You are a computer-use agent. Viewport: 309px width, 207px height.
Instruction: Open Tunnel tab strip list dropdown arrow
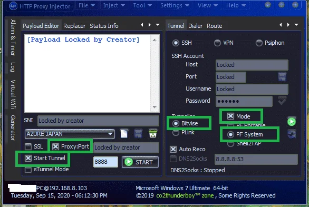(x=296, y=25)
